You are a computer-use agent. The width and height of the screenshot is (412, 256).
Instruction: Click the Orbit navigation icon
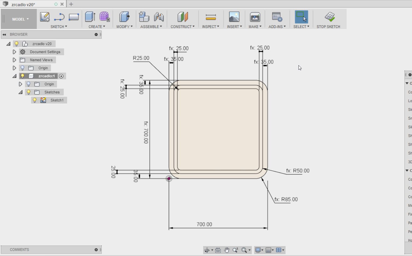(x=207, y=250)
